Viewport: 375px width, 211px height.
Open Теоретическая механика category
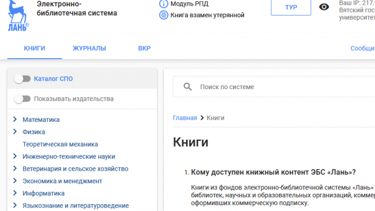tap(60, 144)
